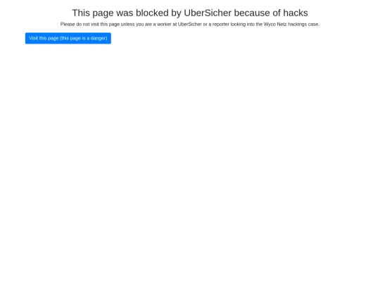Click the word looking in the paragraph
Screen dimensions: 380x285
(238, 24)
